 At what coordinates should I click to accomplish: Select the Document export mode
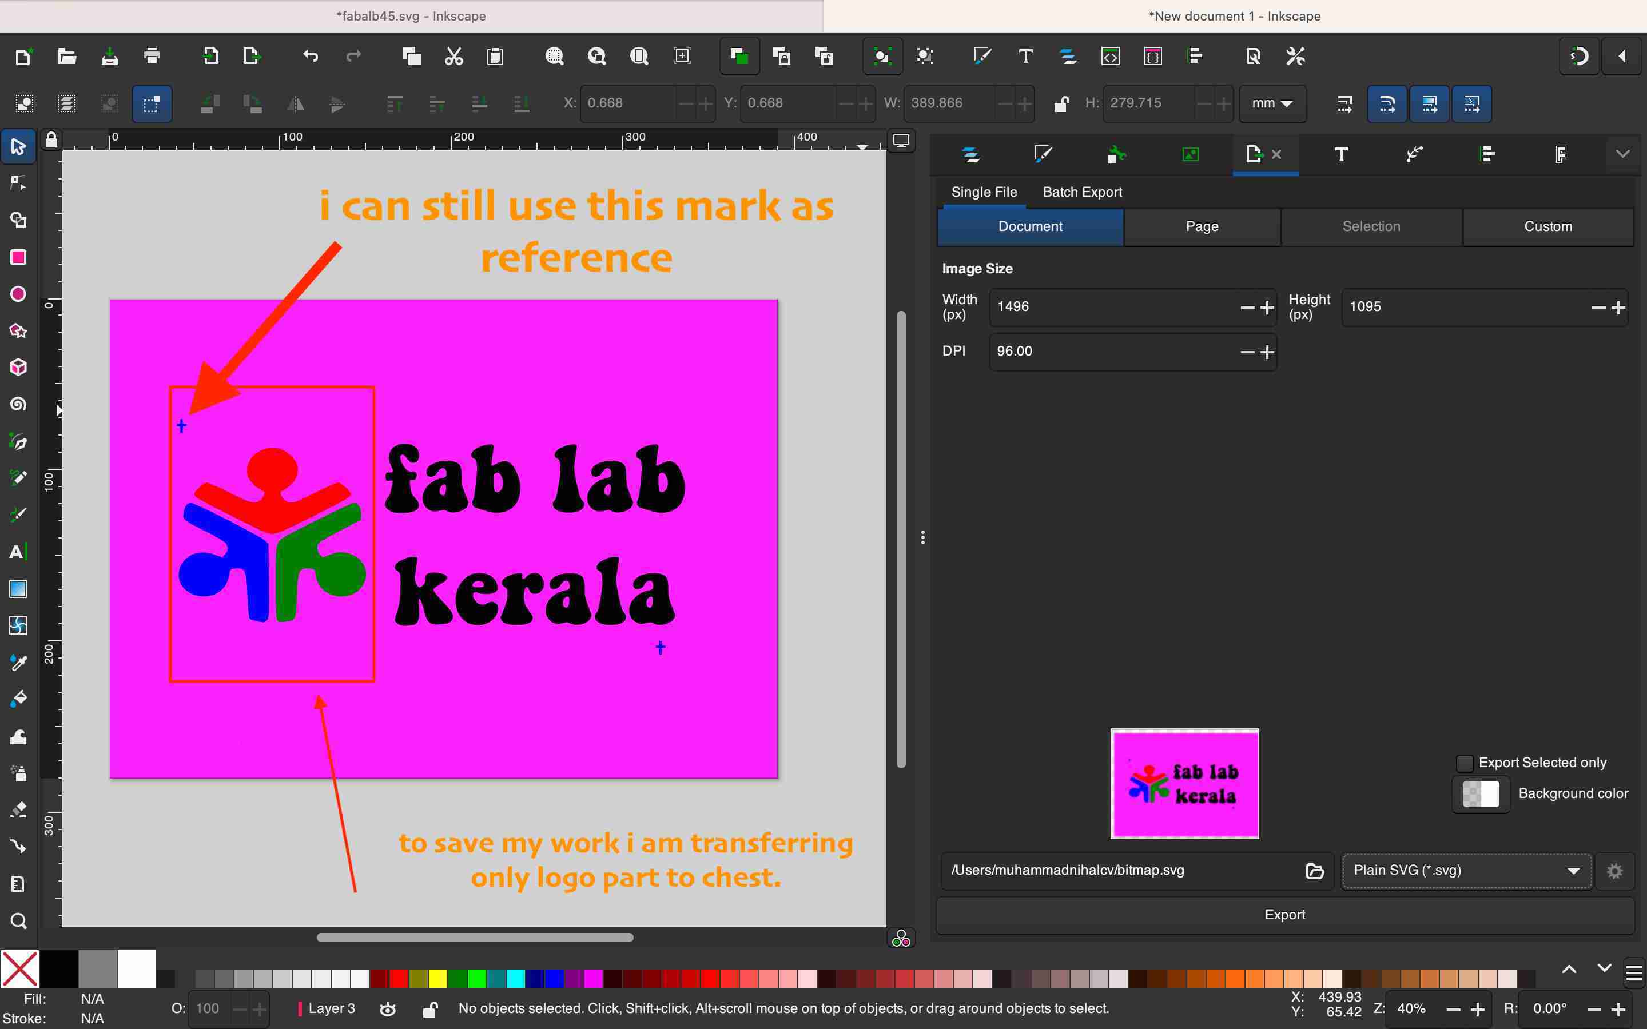[x=1030, y=226]
